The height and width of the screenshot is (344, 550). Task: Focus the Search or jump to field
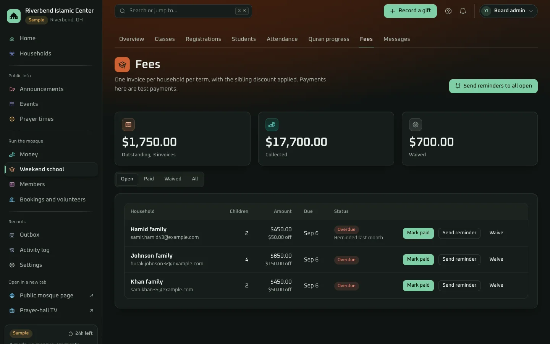[x=183, y=11]
